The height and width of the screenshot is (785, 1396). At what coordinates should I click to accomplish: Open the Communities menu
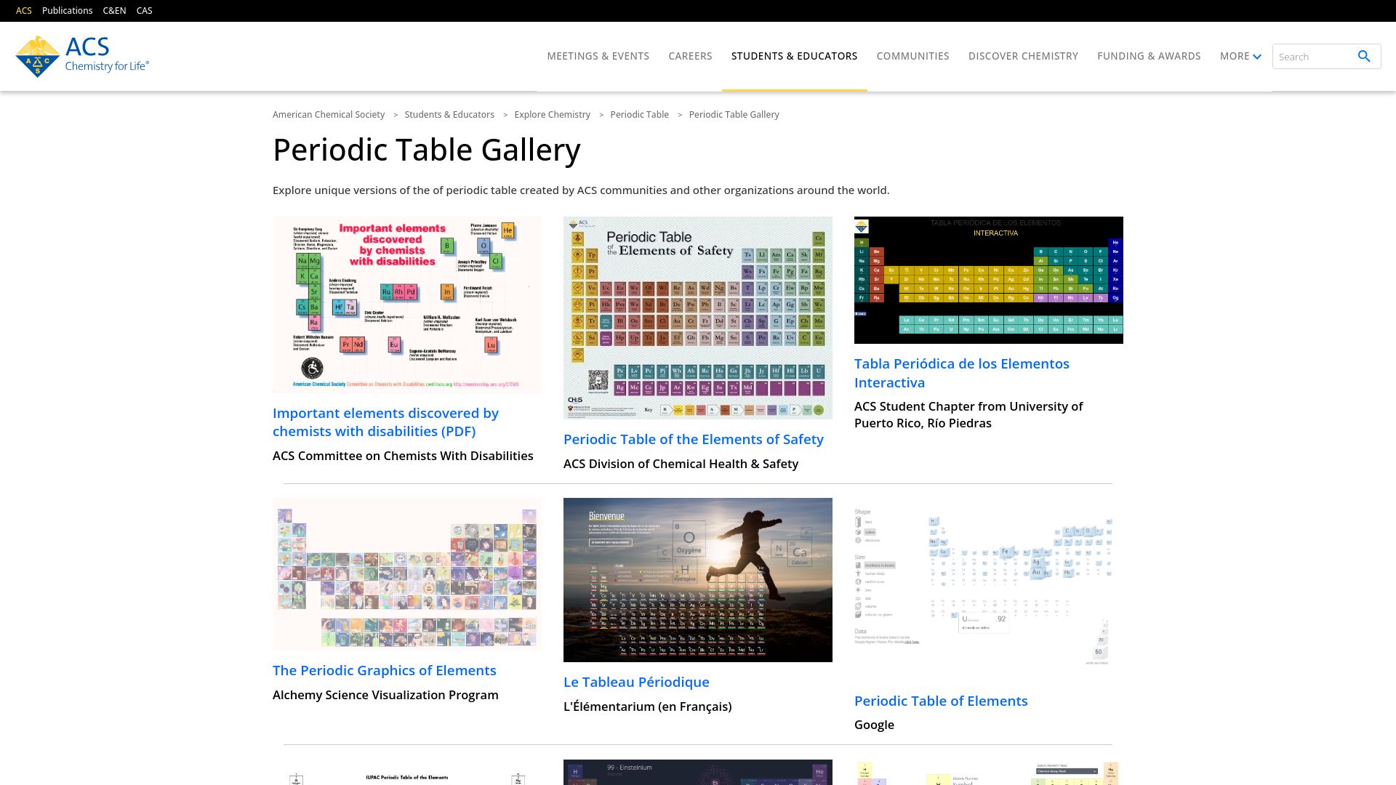(912, 56)
